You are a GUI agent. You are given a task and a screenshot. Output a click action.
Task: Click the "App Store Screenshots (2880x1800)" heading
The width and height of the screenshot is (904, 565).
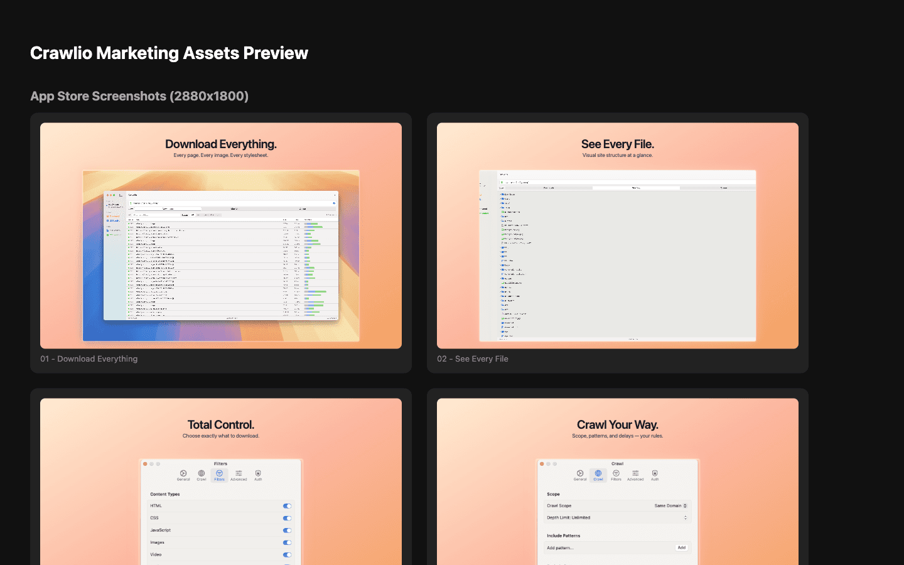(139, 96)
